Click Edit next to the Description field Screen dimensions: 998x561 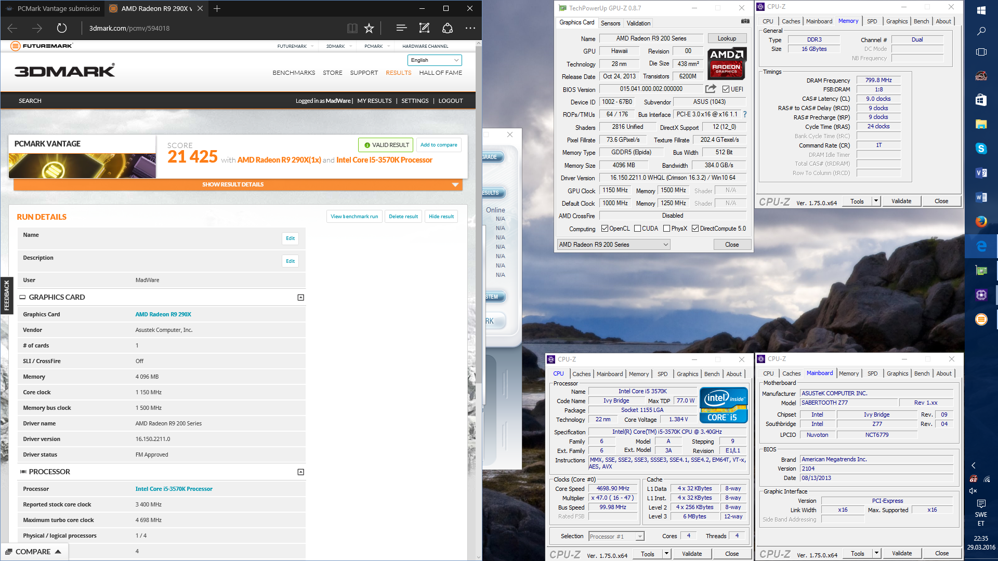(290, 261)
